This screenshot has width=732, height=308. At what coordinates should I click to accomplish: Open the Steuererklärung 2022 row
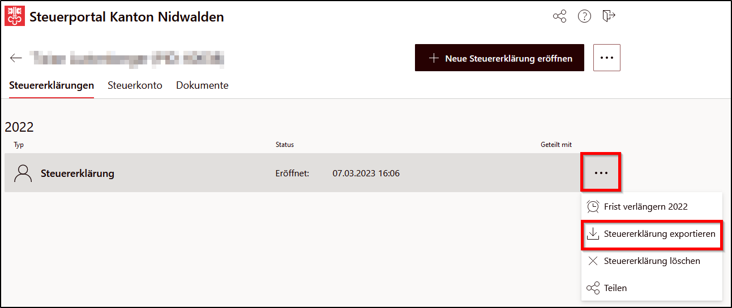coord(293,173)
